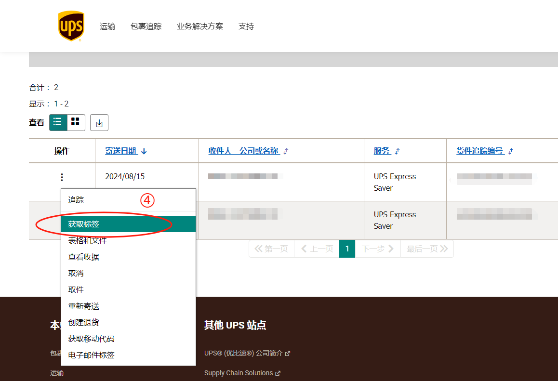The width and height of the screenshot is (558, 381).
Task: Click UPS Express Saver in second row
Action: coord(395,220)
